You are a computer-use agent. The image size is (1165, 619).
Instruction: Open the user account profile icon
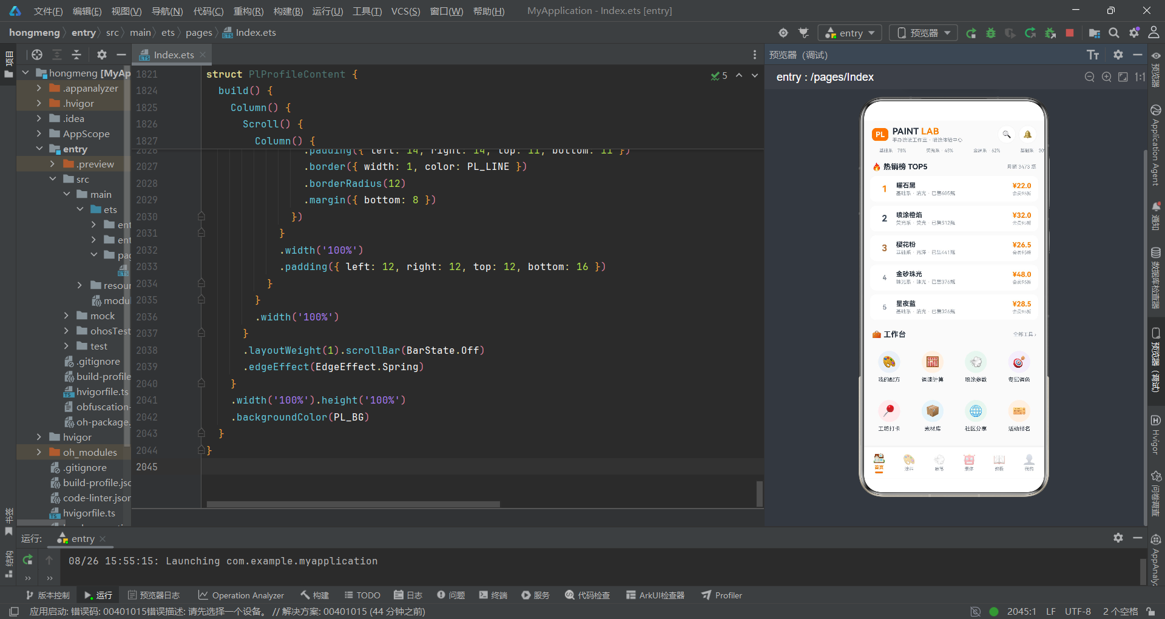(1153, 33)
